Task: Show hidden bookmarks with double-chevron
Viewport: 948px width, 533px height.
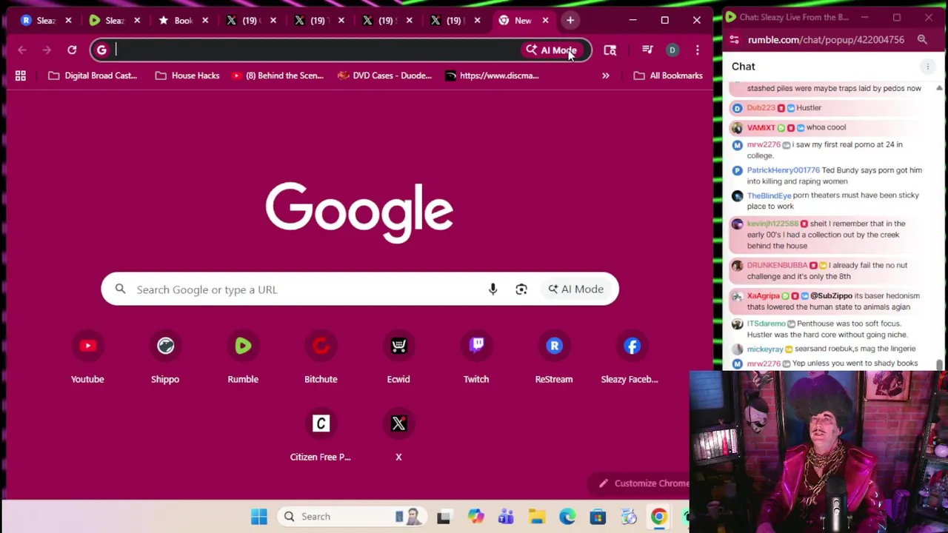Action: pos(605,76)
